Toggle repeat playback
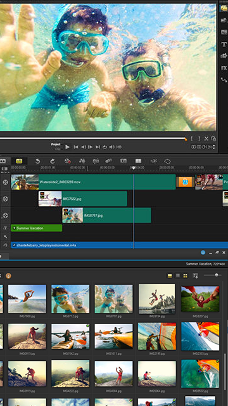 coord(104,147)
